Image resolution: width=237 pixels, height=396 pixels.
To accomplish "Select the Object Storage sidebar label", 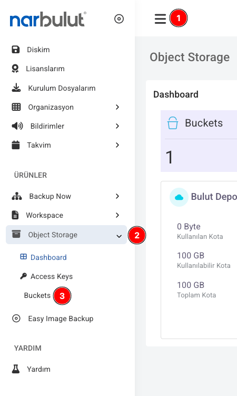I will [x=53, y=235].
